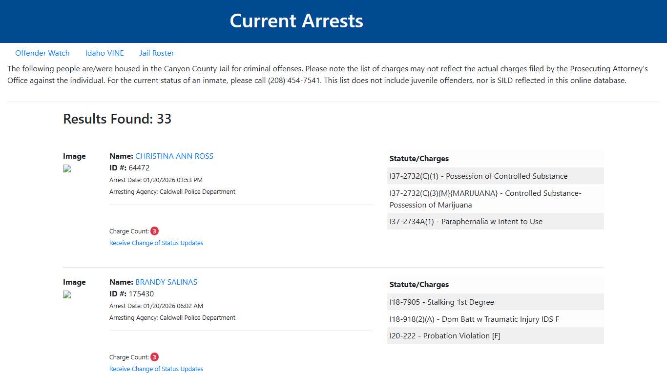Viewport: 667px width, 375px height.
Task: Select the Offender Watch navigation link
Action: pyautogui.click(x=42, y=53)
